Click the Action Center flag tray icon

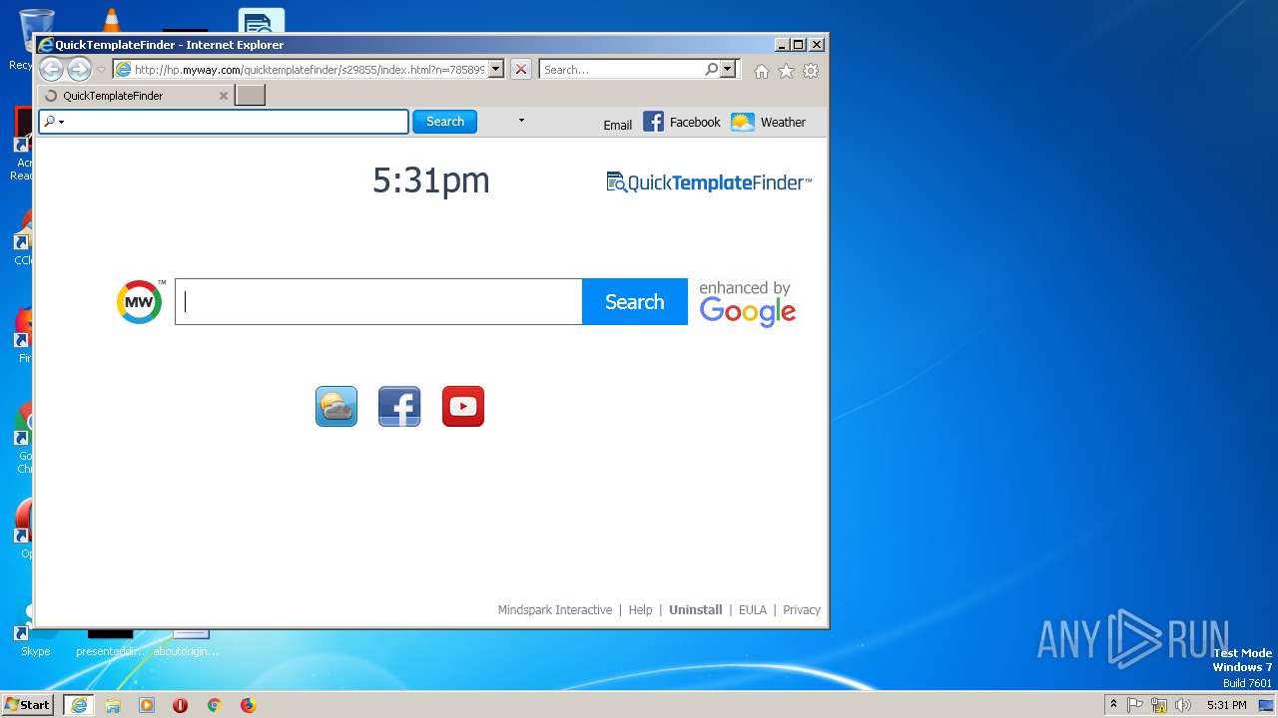1135,705
